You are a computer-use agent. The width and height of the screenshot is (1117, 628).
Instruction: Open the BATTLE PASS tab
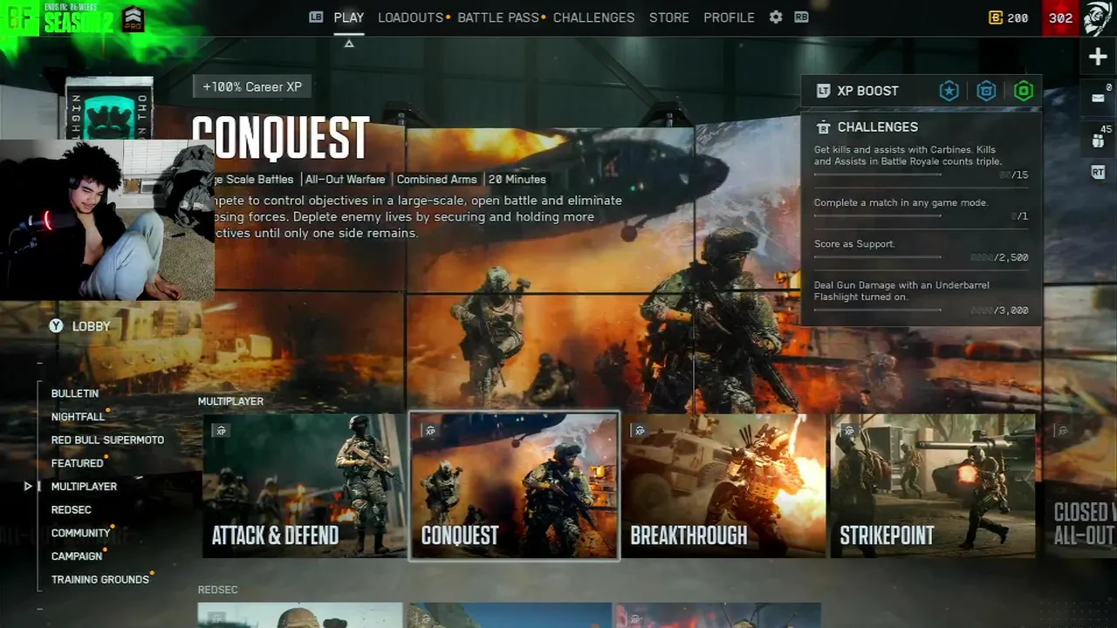tap(498, 17)
